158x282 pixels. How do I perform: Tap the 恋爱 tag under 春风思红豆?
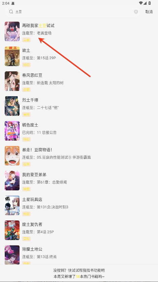click(x=26, y=90)
